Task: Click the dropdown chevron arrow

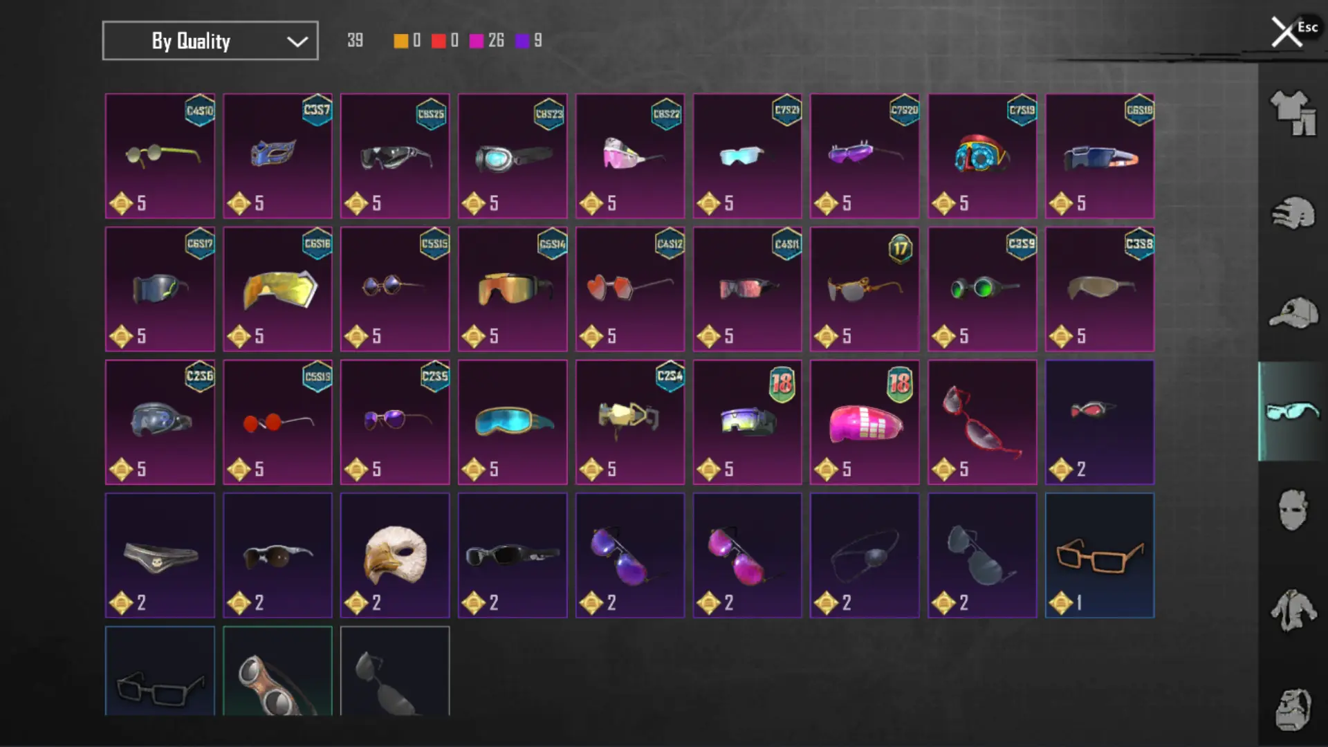Action: click(297, 41)
